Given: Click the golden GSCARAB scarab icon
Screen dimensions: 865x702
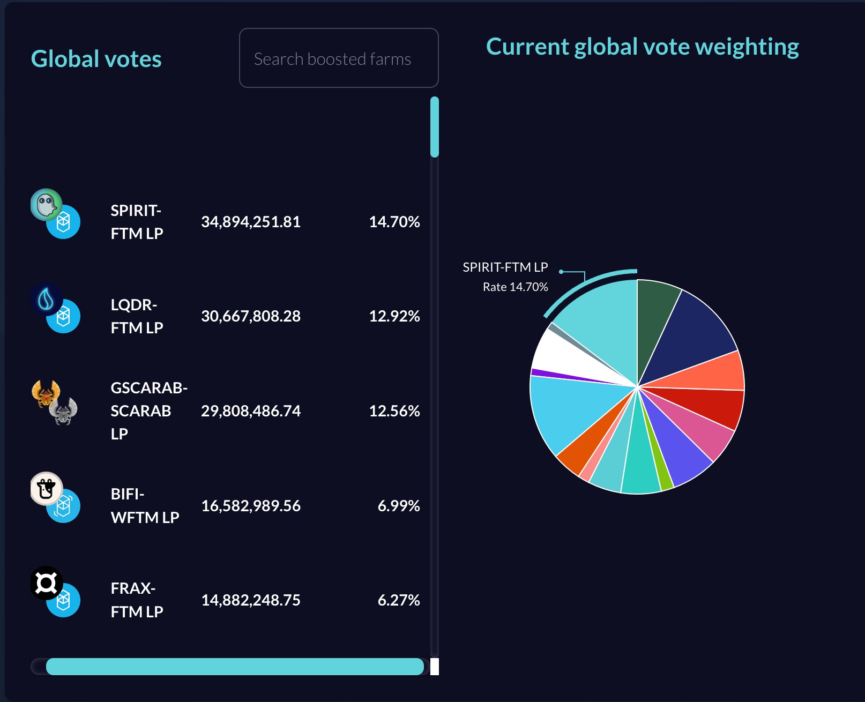Looking at the screenshot, I should point(46,394).
